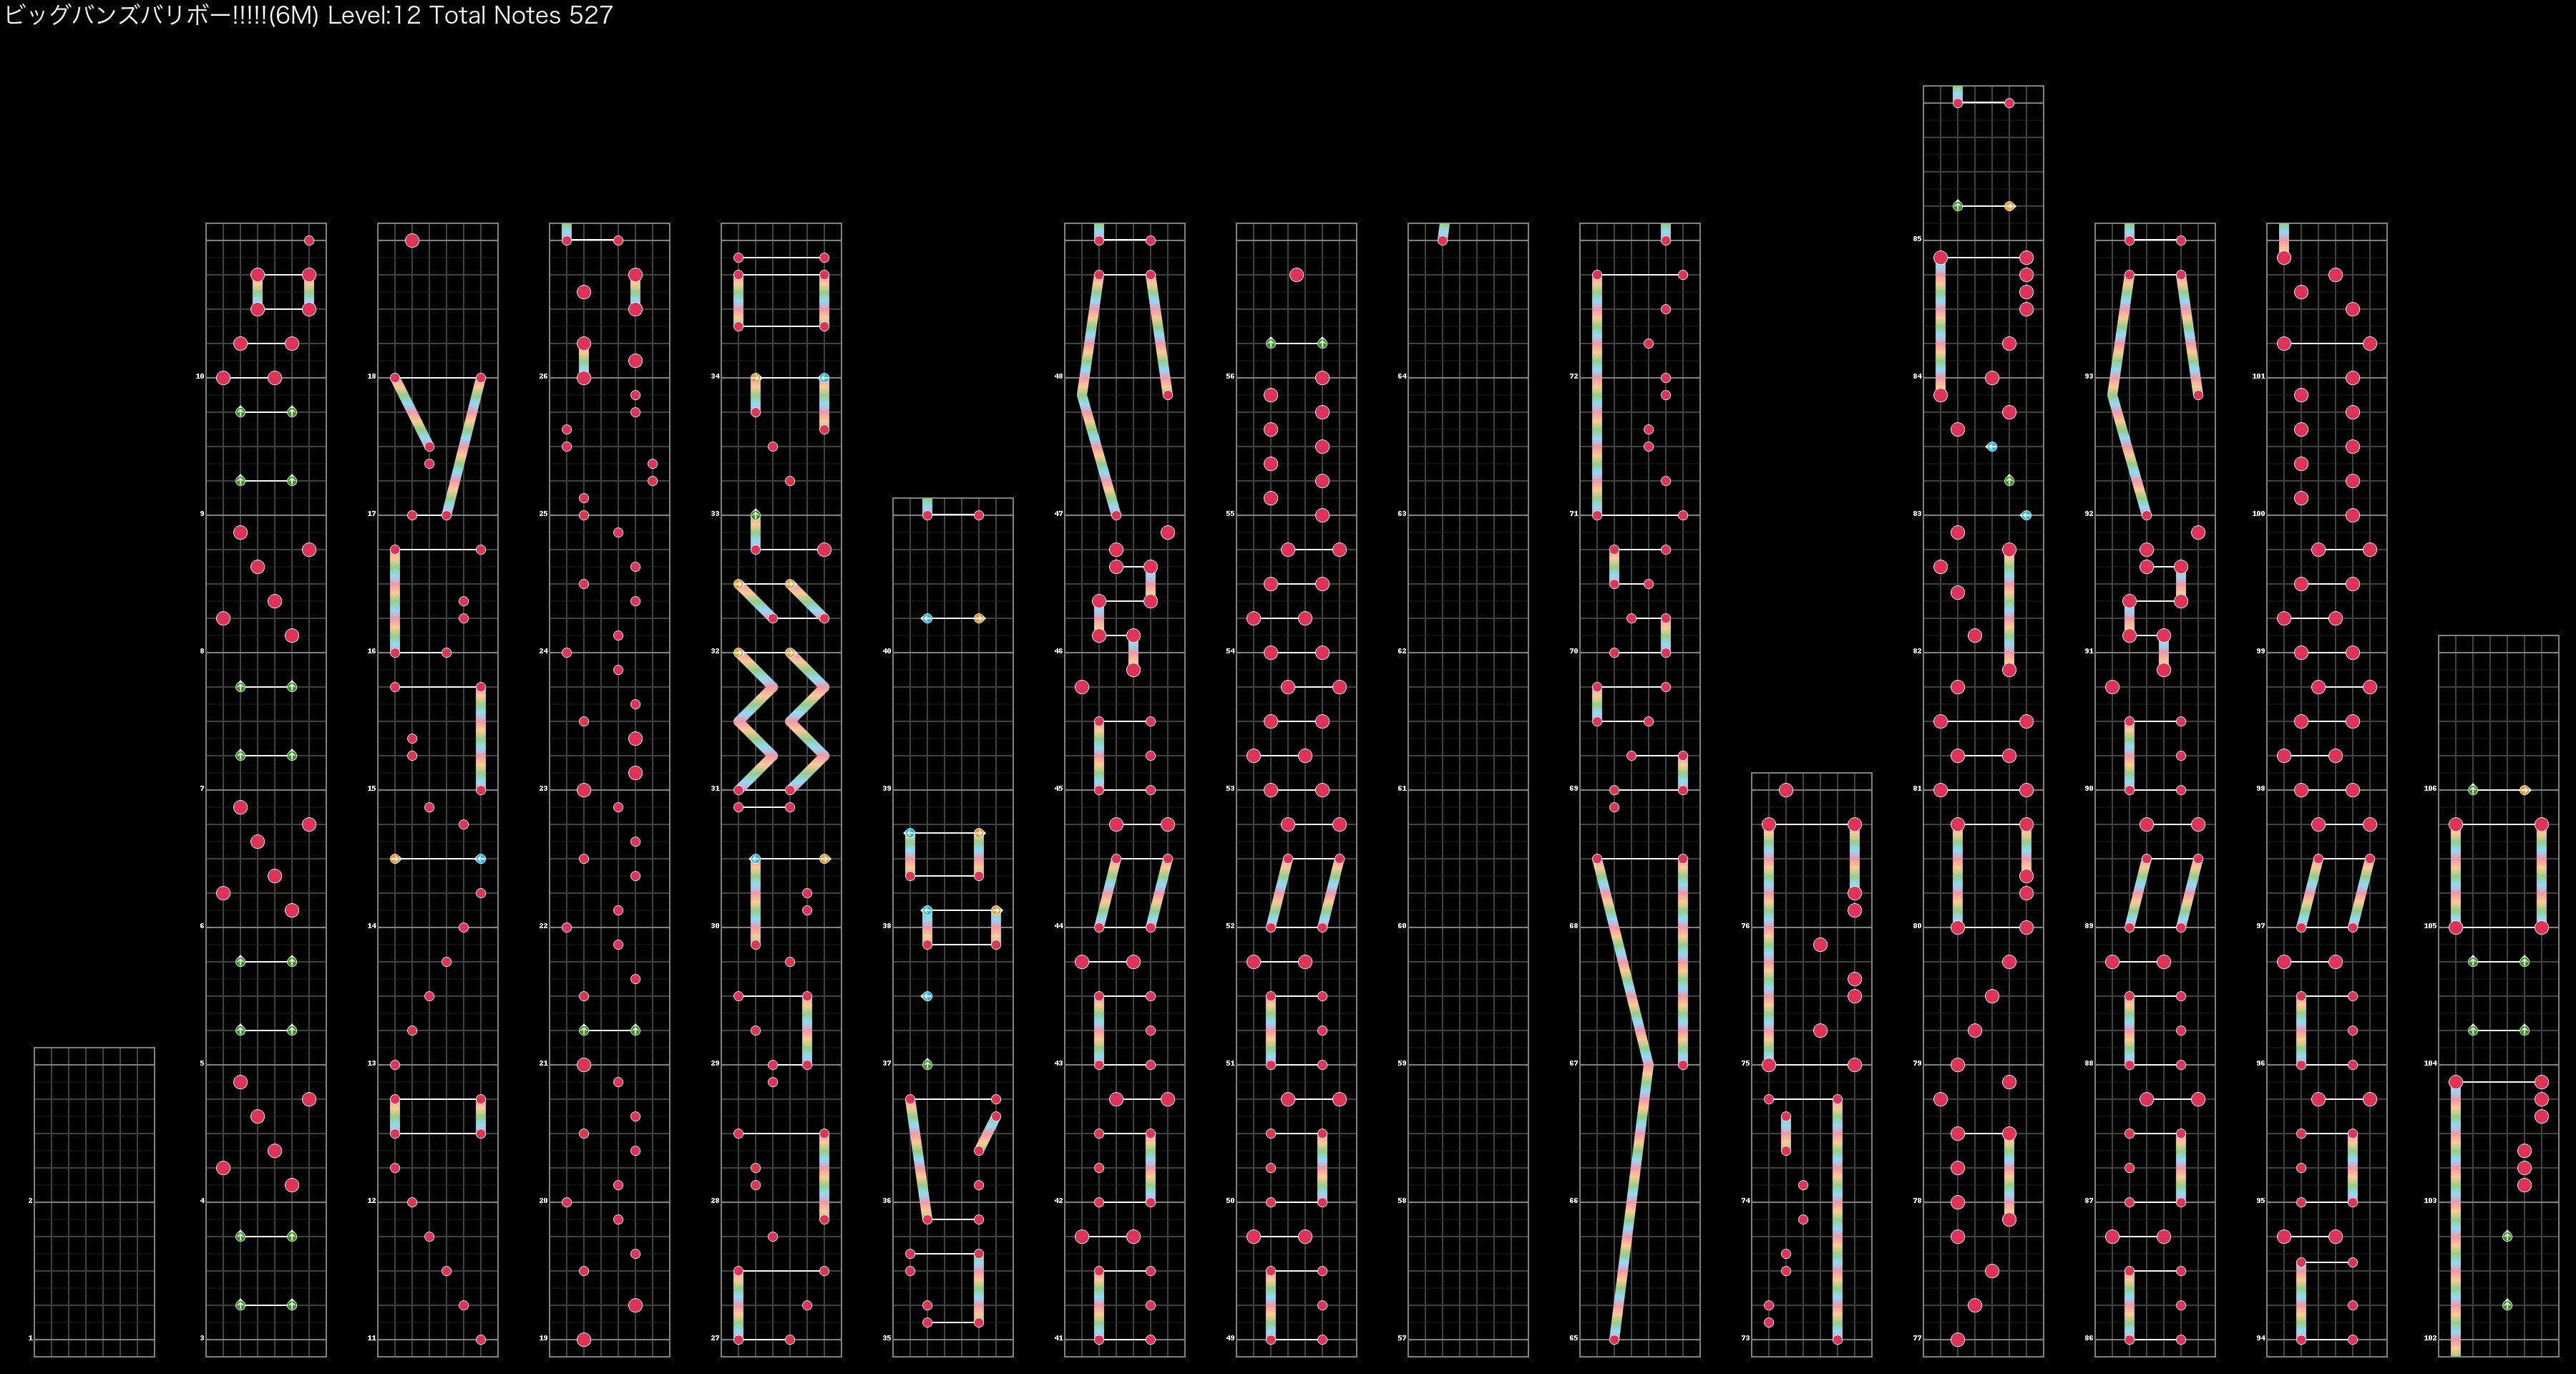Click the measure 1 number label
The width and height of the screenshot is (2576, 1374).
pyautogui.click(x=30, y=1338)
